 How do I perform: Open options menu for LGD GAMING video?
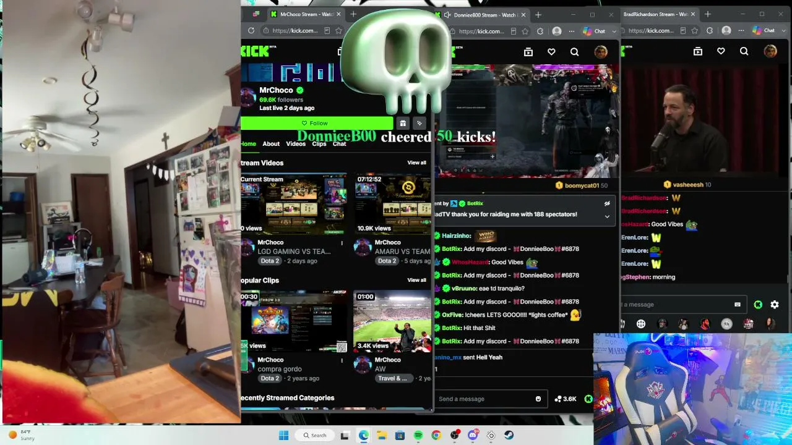coord(342,243)
